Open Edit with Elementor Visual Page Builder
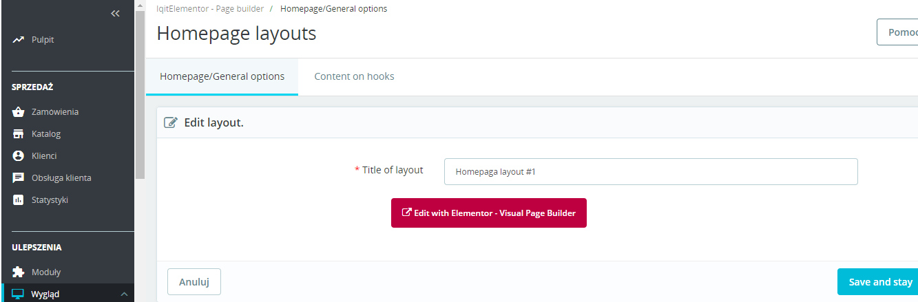This screenshot has height=302, width=918. pos(488,213)
